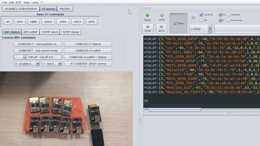Open the ESP menu
260x146 pixels.
pyautogui.click(x=18, y=2)
